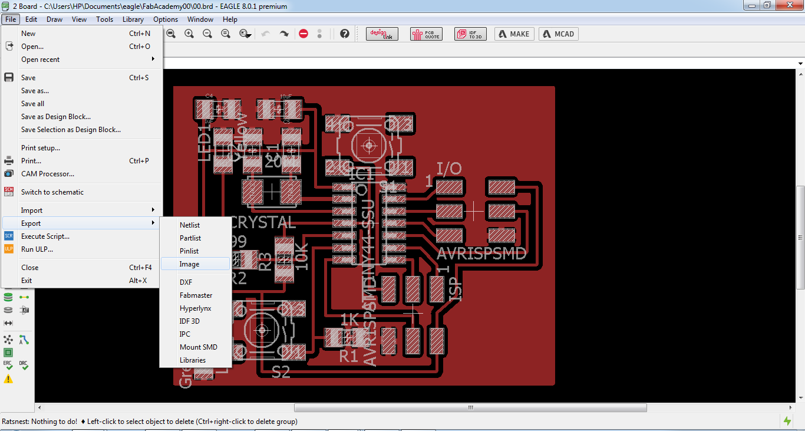805x431 pixels.
Task: Choose Print... from the File menu
Action: pos(83,161)
